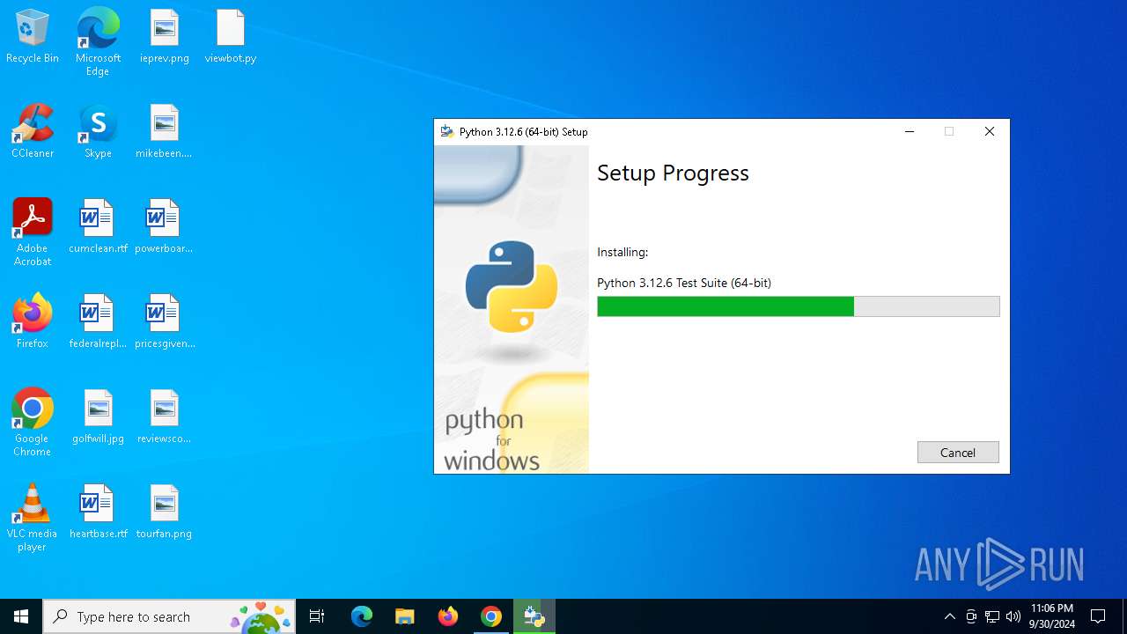Select the reviewsco image file
The width and height of the screenshot is (1127, 634).
165,417
